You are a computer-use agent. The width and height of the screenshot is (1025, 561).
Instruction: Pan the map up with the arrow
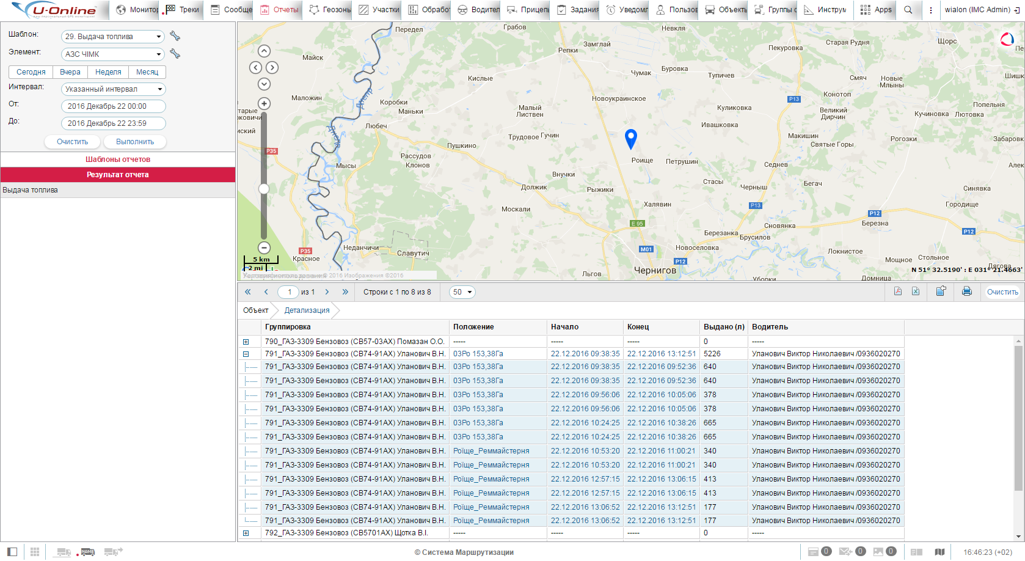pyautogui.click(x=264, y=51)
